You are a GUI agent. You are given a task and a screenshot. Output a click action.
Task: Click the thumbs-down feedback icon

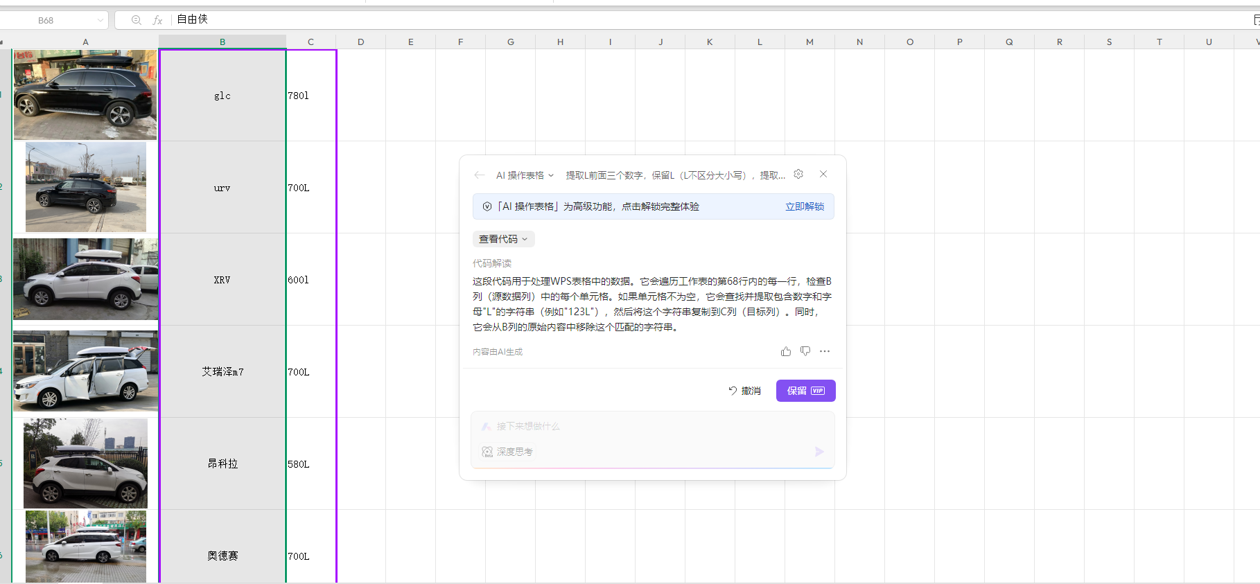805,351
